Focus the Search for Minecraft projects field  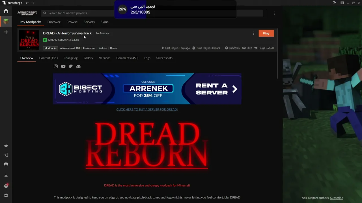coord(152,13)
